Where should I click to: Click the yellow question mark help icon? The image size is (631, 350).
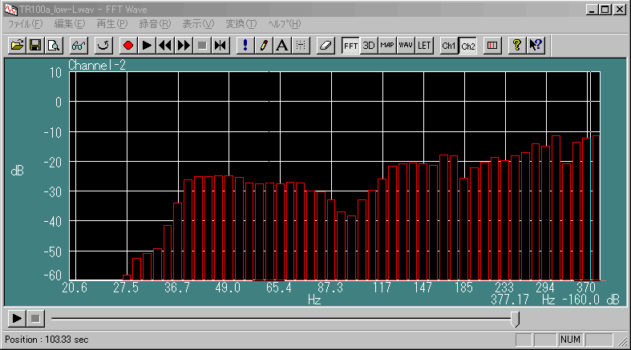(x=517, y=46)
